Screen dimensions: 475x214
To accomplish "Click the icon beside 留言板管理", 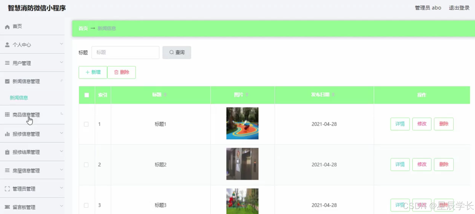I will tap(7, 207).
